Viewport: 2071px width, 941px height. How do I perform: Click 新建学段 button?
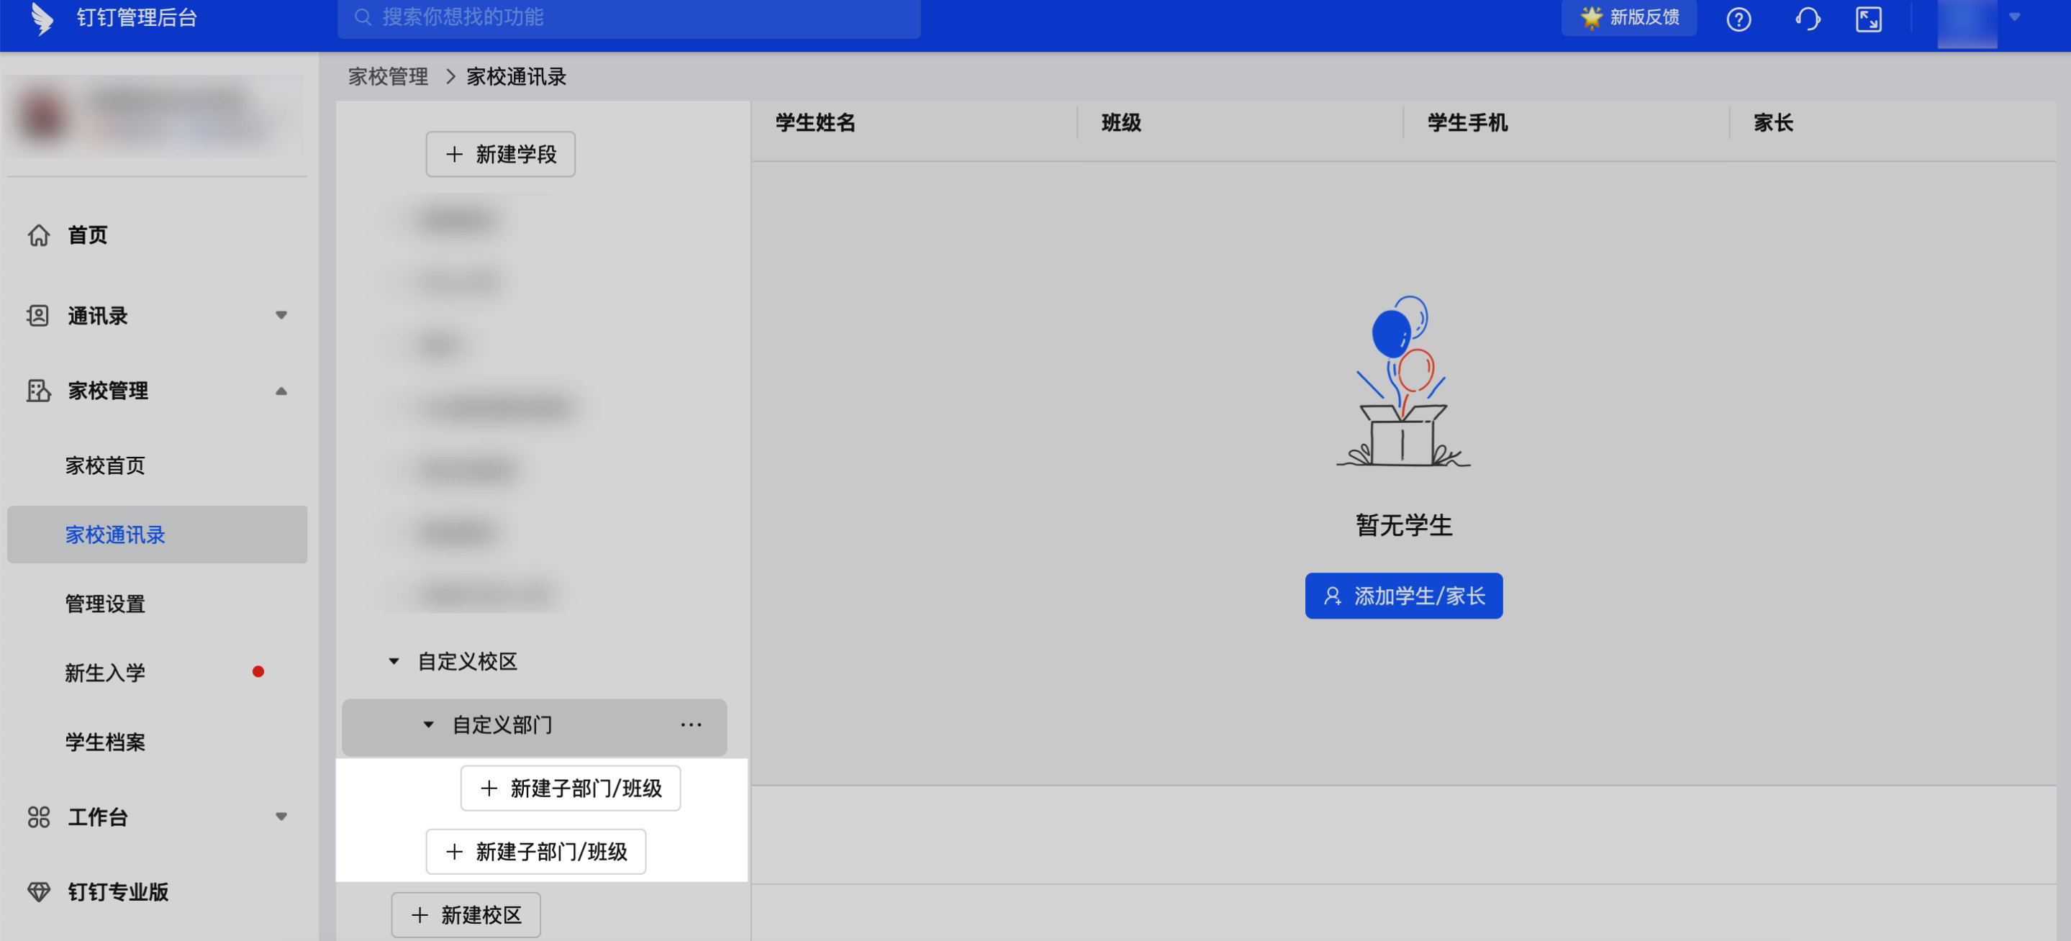coord(500,154)
